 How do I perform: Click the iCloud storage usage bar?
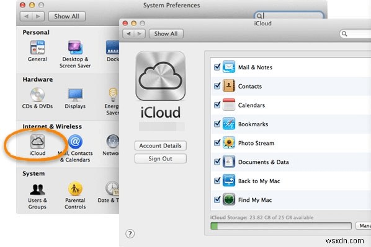[281, 226]
